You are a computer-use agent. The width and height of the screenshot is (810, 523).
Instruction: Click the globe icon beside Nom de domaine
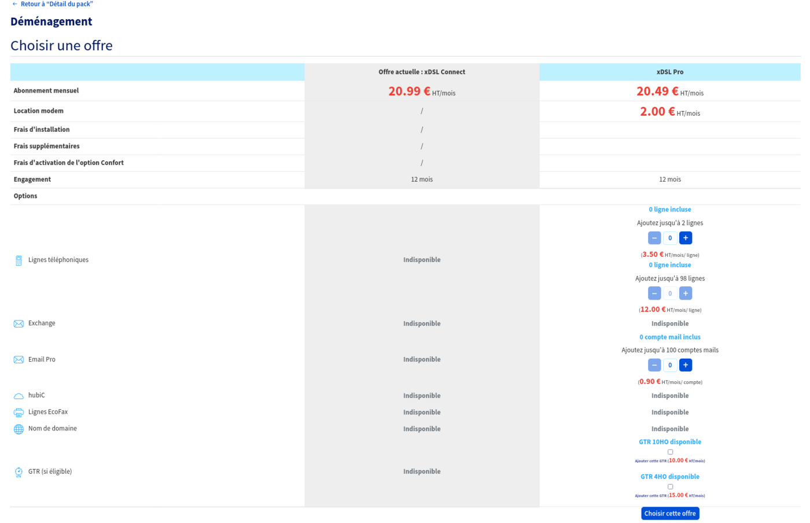coord(19,429)
